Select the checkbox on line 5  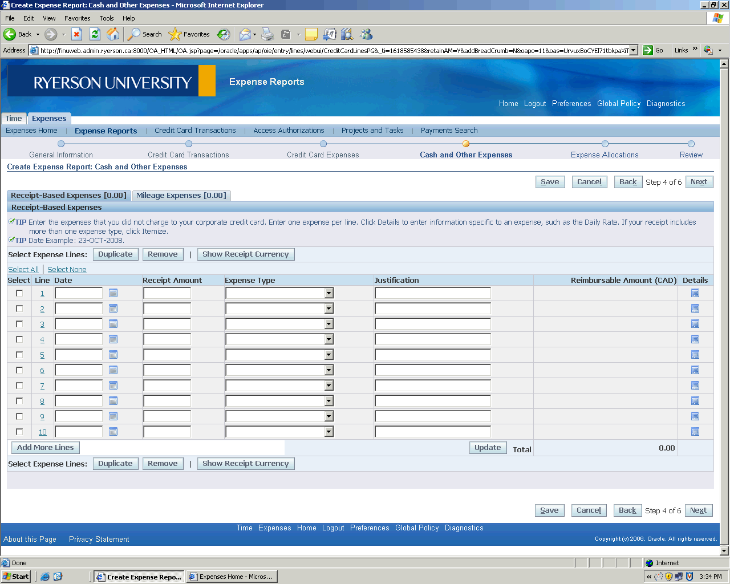pyautogui.click(x=19, y=355)
